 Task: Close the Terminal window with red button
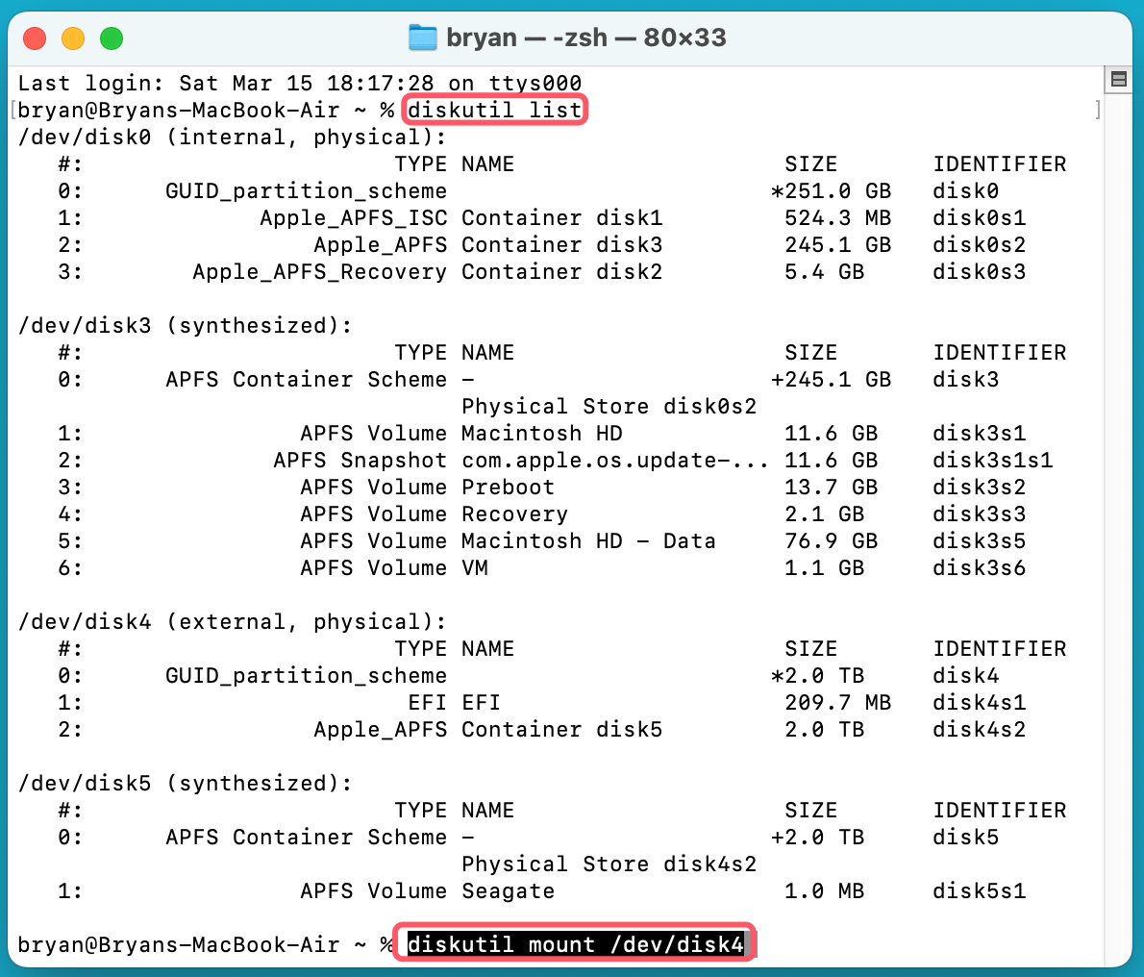click(x=35, y=38)
